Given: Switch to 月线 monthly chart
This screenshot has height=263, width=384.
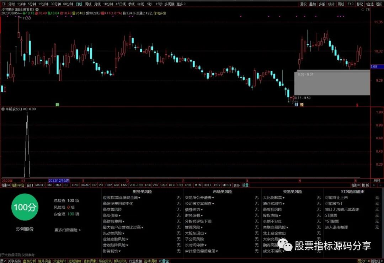Looking at the screenshot, I should [x=97, y=4].
